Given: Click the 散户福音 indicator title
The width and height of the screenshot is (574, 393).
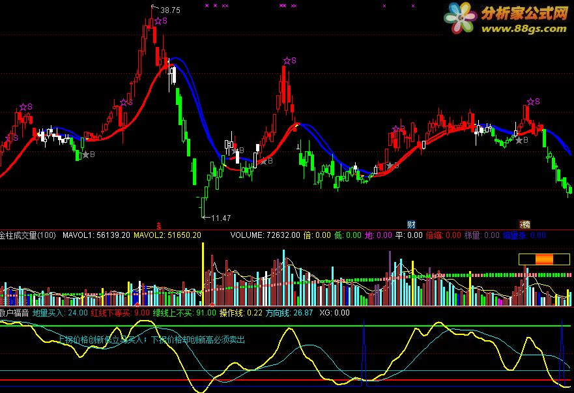Looking at the screenshot, I should point(14,313).
